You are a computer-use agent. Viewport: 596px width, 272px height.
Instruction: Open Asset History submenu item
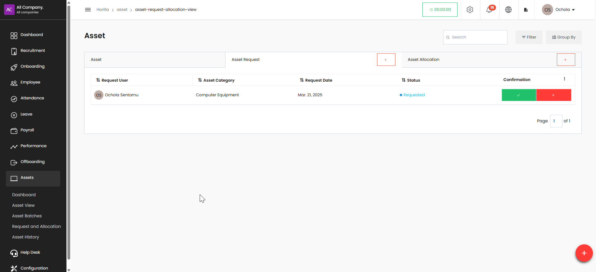pyautogui.click(x=25, y=237)
